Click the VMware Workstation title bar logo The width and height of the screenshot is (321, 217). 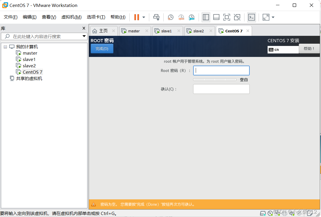click(5, 5)
